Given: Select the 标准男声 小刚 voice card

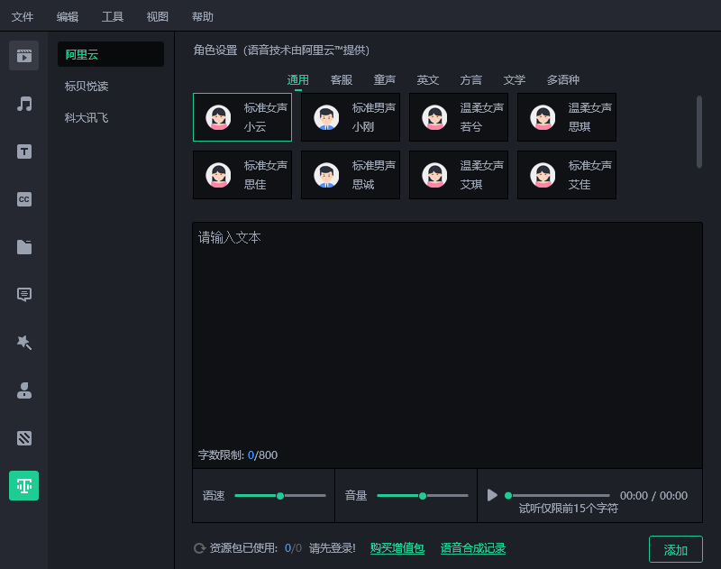Looking at the screenshot, I should [351, 117].
